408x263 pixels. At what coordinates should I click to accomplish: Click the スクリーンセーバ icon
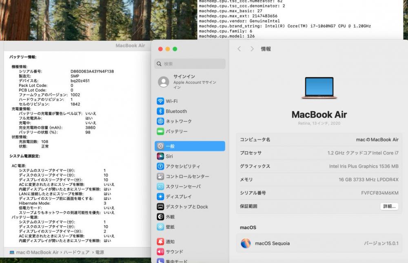coord(160,186)
